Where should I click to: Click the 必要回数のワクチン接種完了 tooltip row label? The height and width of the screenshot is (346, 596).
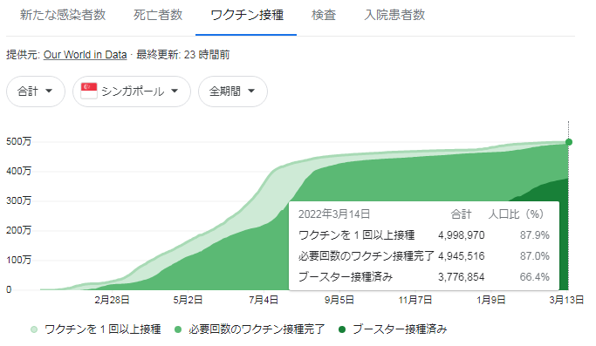[366, 256]
